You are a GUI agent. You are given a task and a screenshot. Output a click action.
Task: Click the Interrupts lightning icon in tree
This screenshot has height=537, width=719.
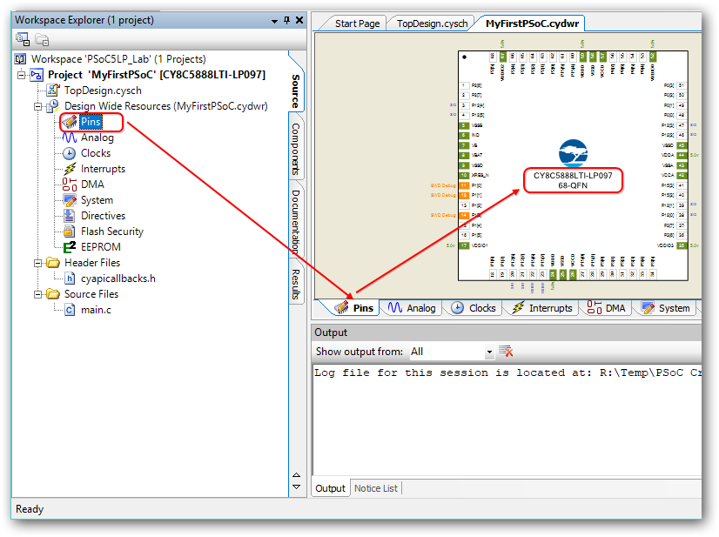(x=70, y=169)
